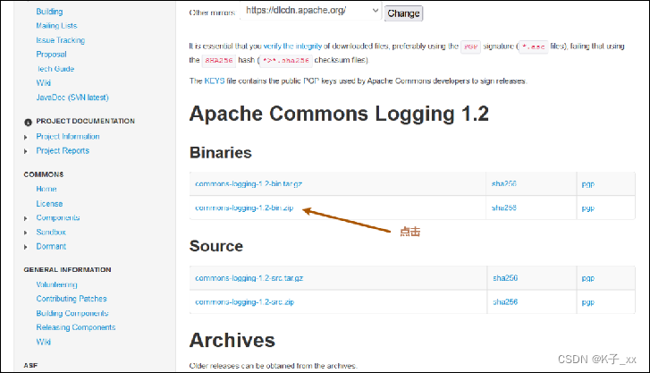The image size is (650, 373).
Task: Select the Source heading
Action: click(x=216, y=246)
